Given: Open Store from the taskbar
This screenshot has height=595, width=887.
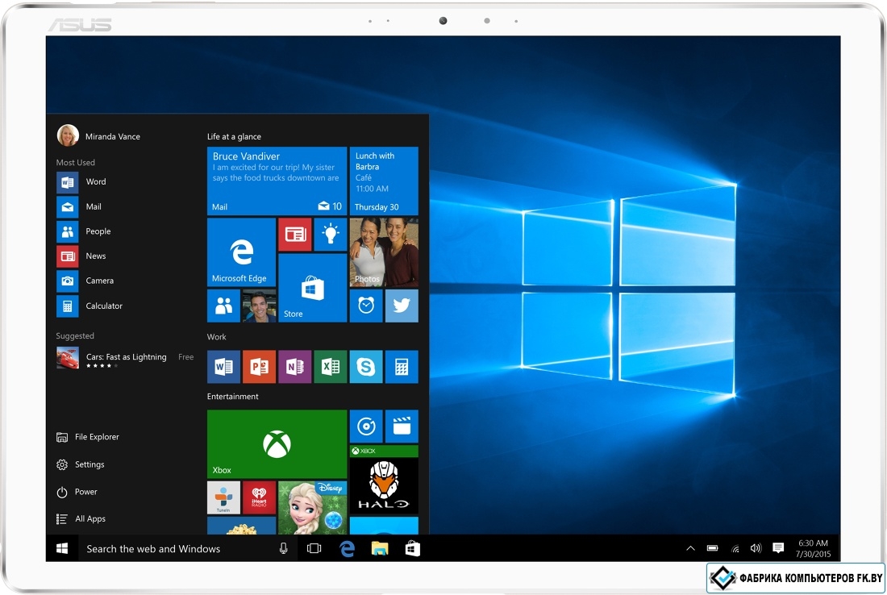Looking at the screenshot, I should point(412,548).
